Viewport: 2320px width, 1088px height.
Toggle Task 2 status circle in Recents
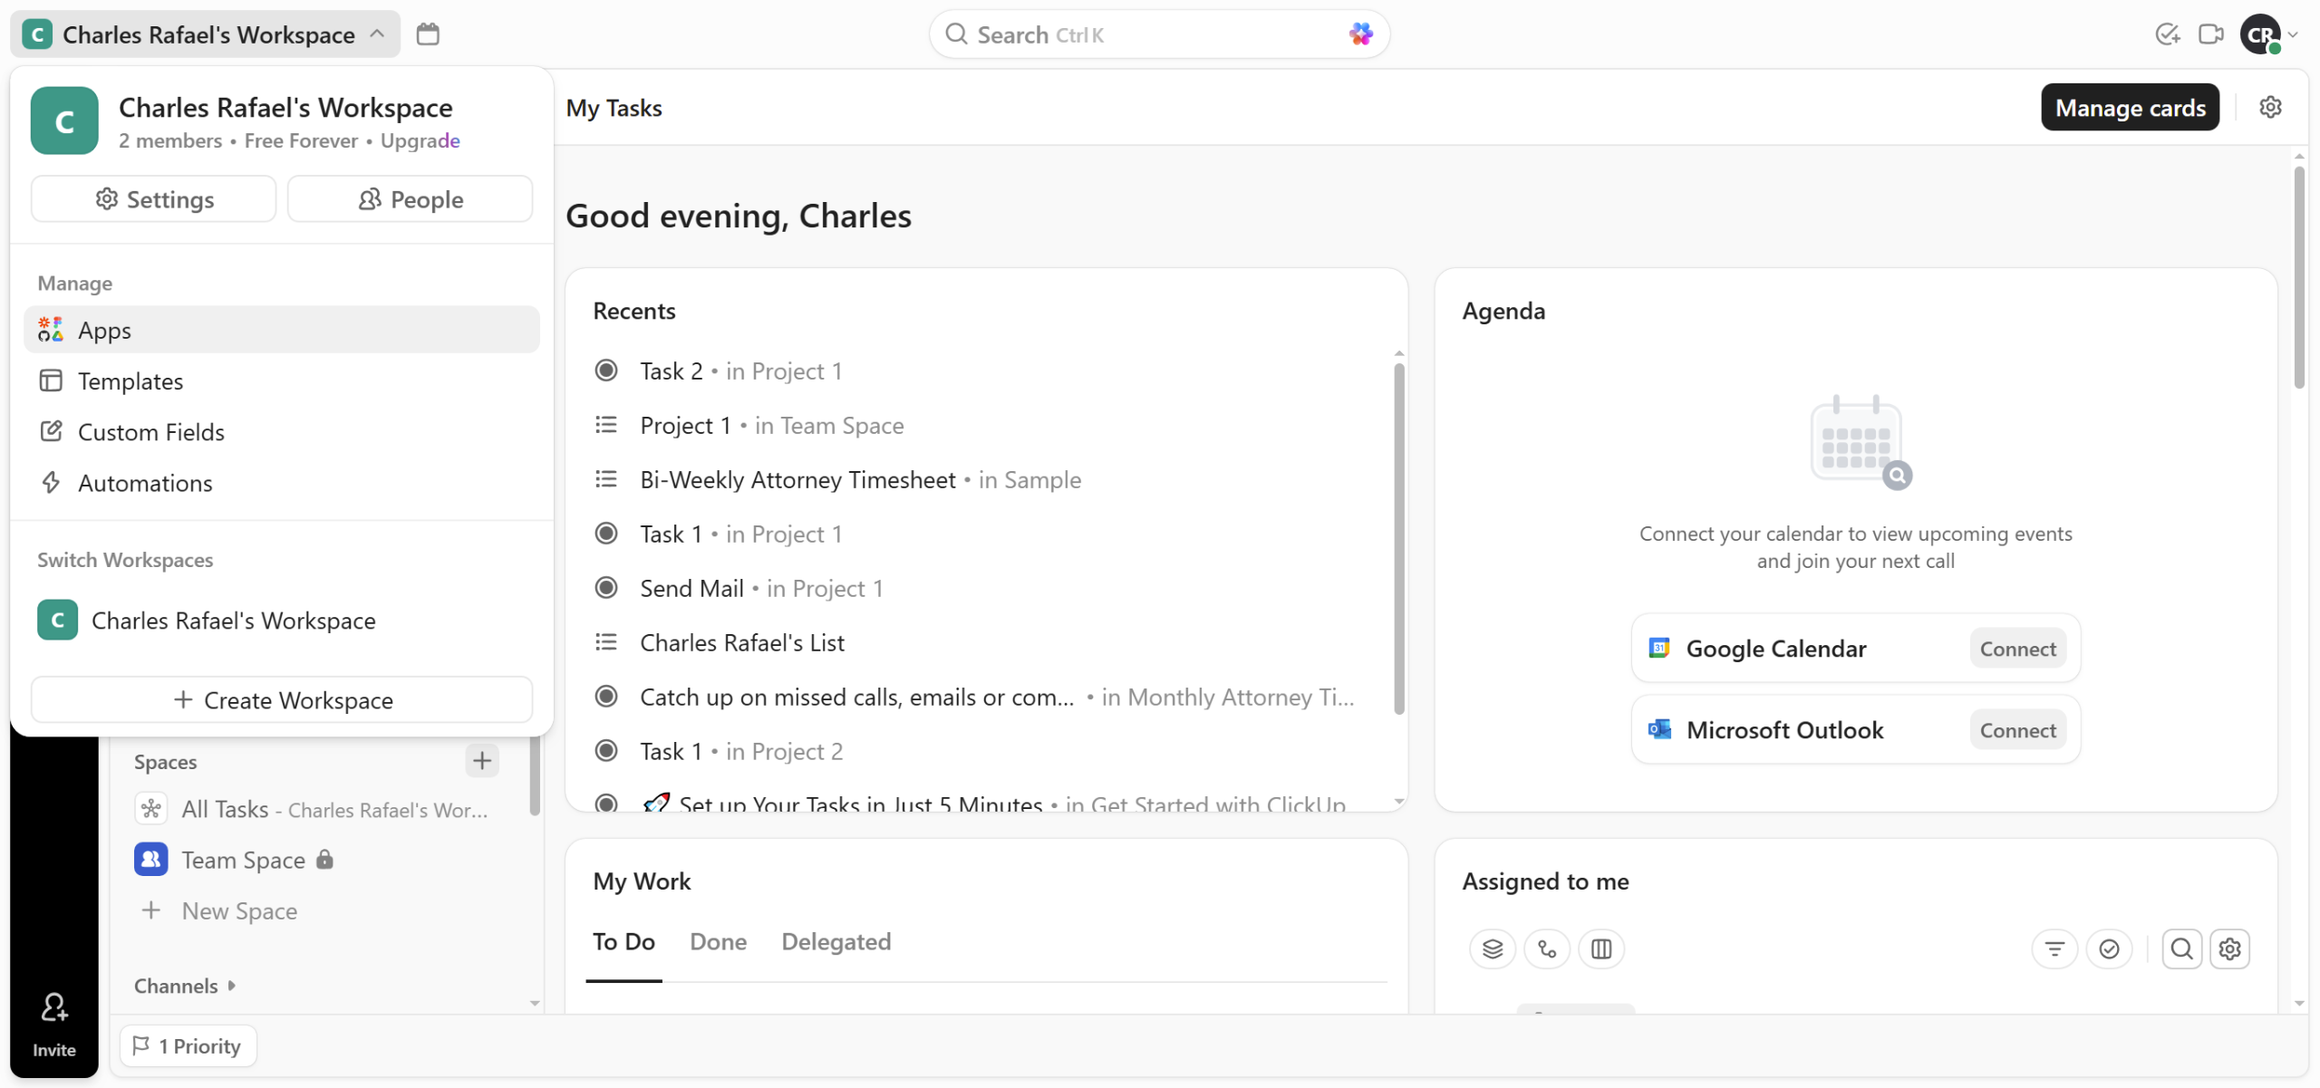point(606,371)
